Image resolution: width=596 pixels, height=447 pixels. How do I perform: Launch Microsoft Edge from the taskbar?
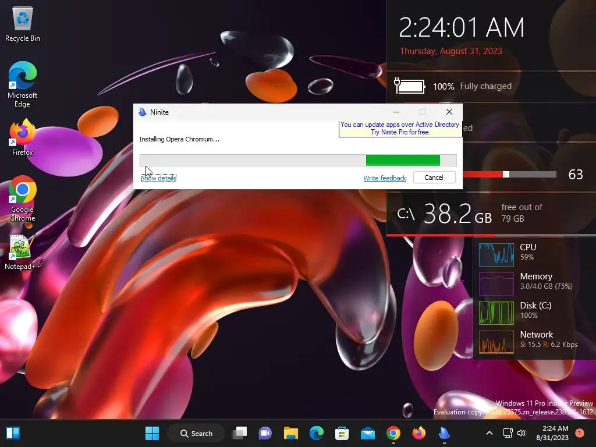(316, 433)
